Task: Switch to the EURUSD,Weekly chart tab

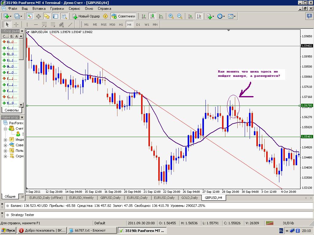Action: tap(81, 198)
